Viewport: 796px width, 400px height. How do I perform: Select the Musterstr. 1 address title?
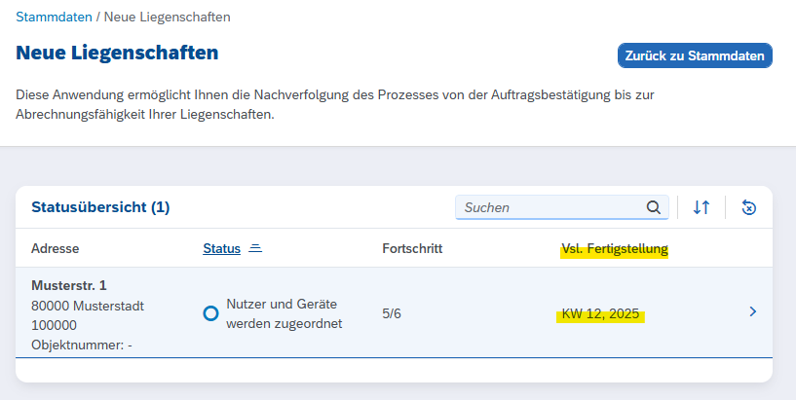pyautogui.click(x=69, y=285)
